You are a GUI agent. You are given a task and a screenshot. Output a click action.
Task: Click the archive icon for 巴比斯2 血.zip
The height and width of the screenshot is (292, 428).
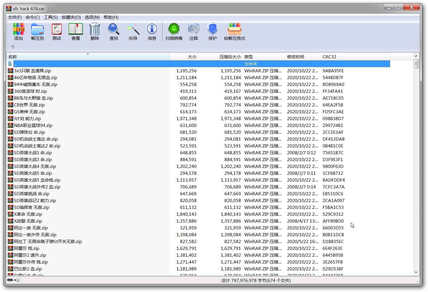click(11, 269)
